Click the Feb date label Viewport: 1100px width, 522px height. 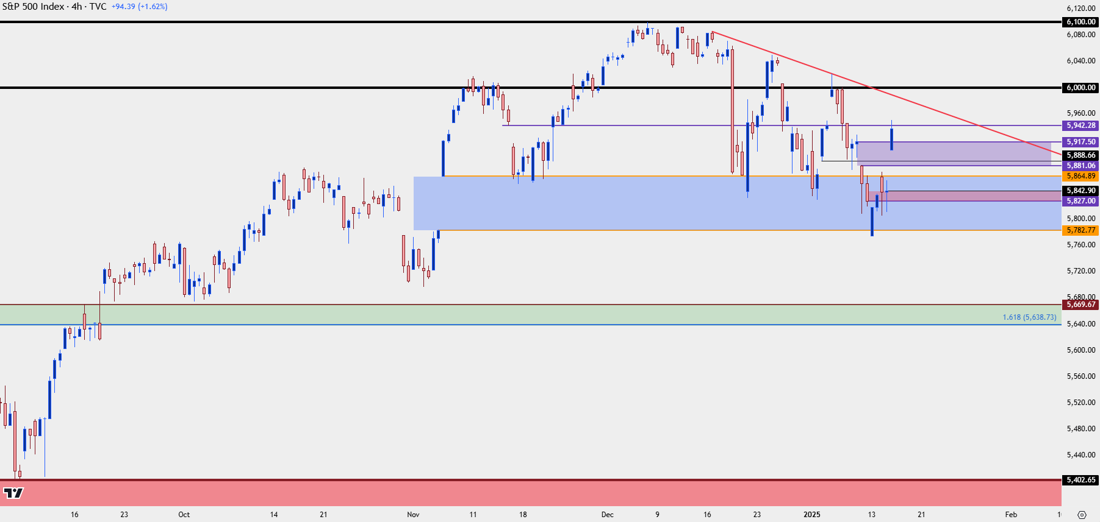(1011, 515)
